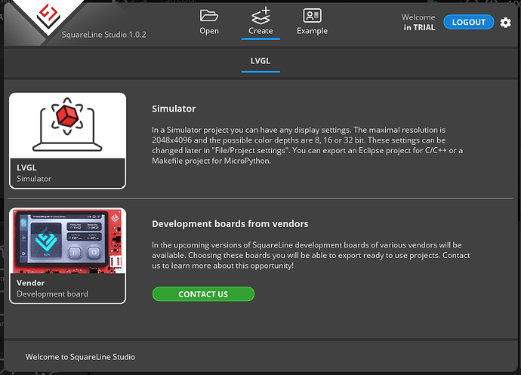The image size is (521, 375).
Task: Click the Simulator description paragraph
Action: click(x=307, y=145)
